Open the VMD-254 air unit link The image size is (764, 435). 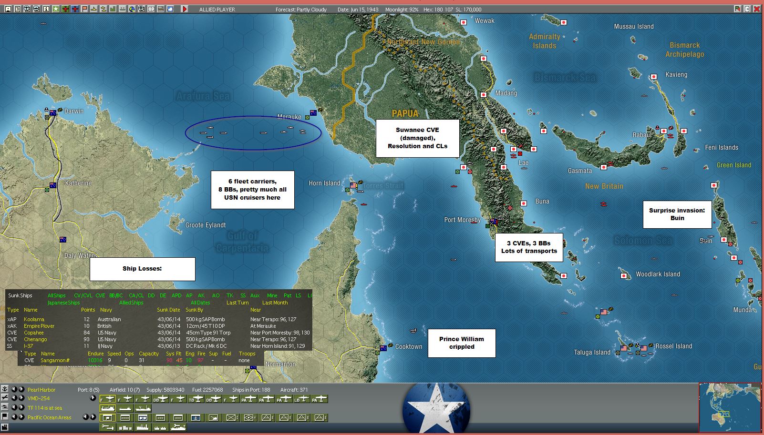pos(39,398)
